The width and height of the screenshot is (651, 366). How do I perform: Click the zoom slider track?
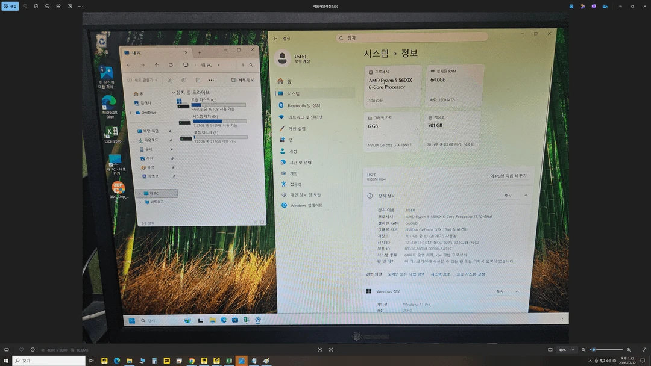click(606, 350)
